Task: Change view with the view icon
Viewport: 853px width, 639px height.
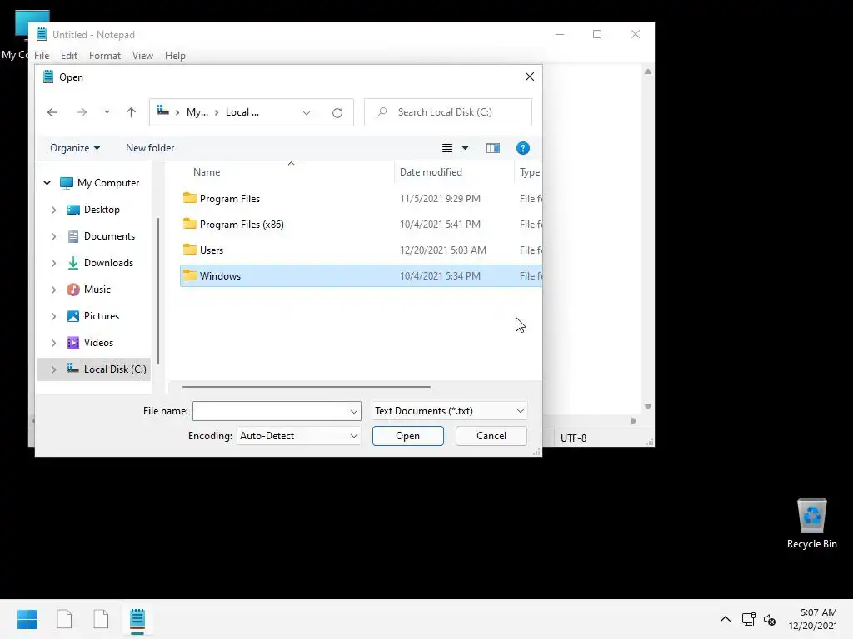Action: [x=447, y=148]
